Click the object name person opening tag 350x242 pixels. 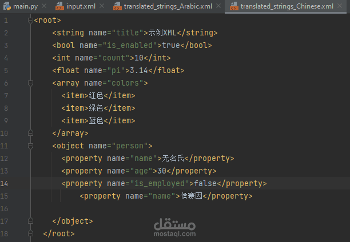102,146
